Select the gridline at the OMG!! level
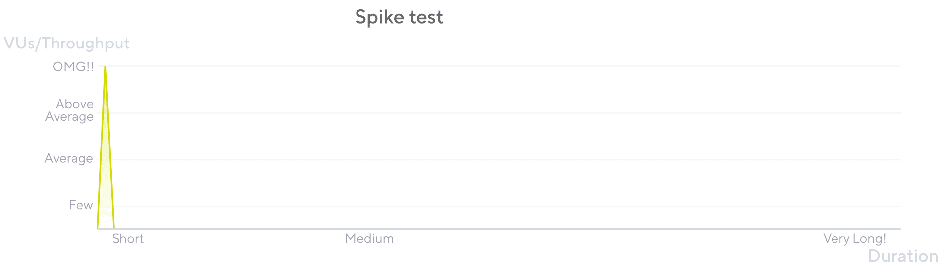Viewport: 952px width, 267px height. 503,66
